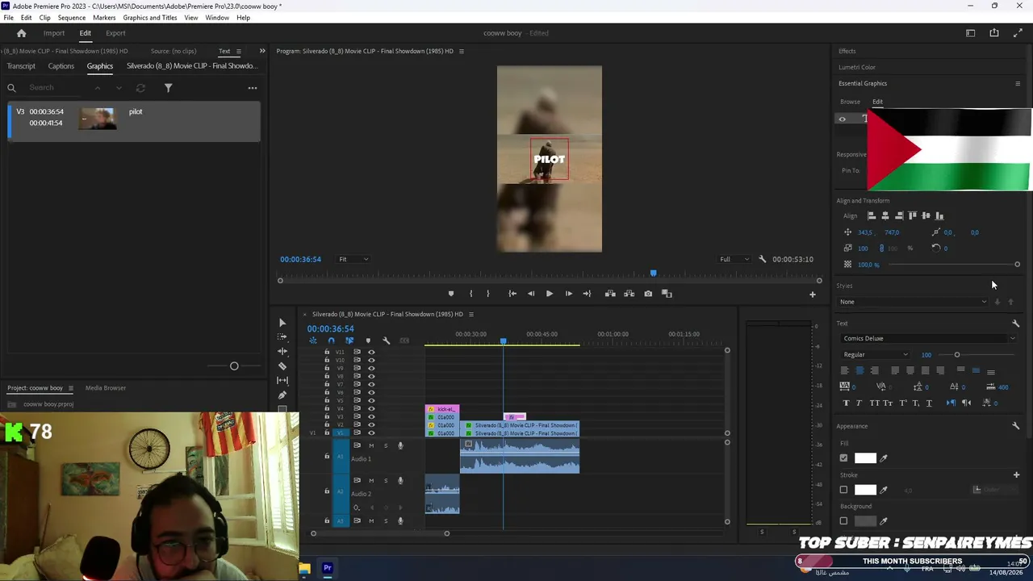The height and width of the screenshot is (581, 1033).
Task: Step back one frame
Action: click(x=531, y=294)
